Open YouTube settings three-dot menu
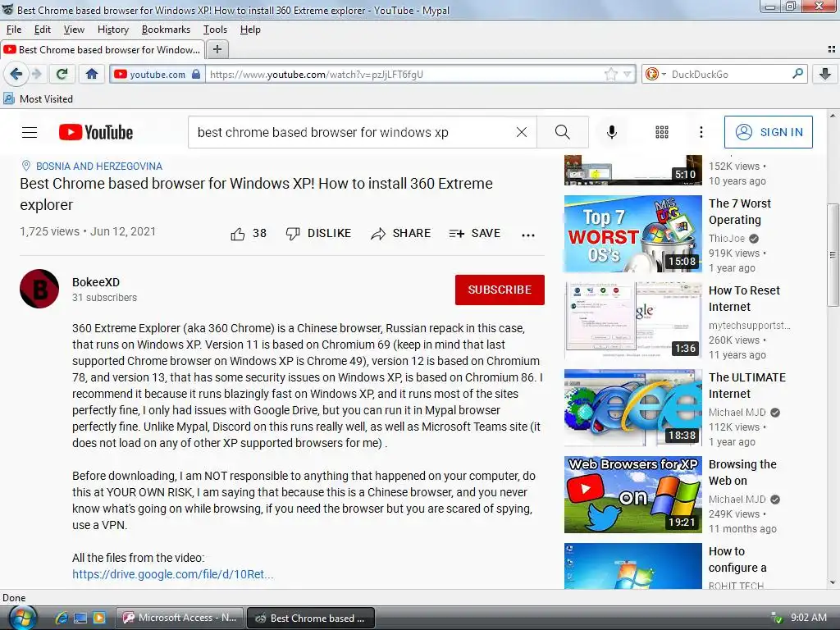The height and width of the screenshot is (630, 840). (701, 132)
